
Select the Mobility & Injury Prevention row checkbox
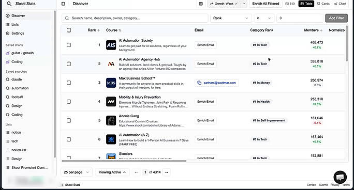tap(69, 102)
